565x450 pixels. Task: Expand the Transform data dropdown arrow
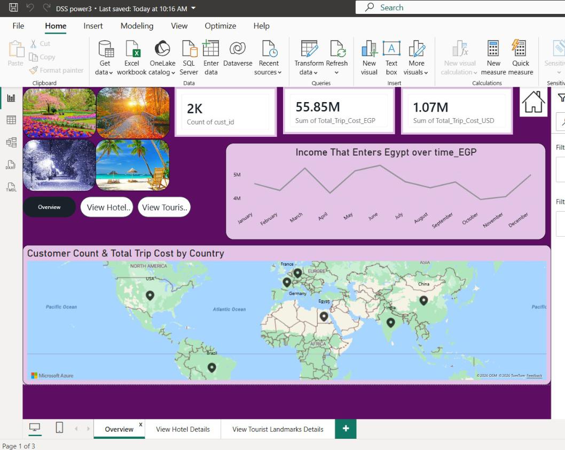click(316, 73)
